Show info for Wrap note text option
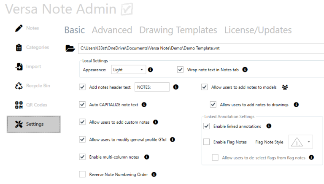The width and height of the screenshot is (324, 184). 245,70
